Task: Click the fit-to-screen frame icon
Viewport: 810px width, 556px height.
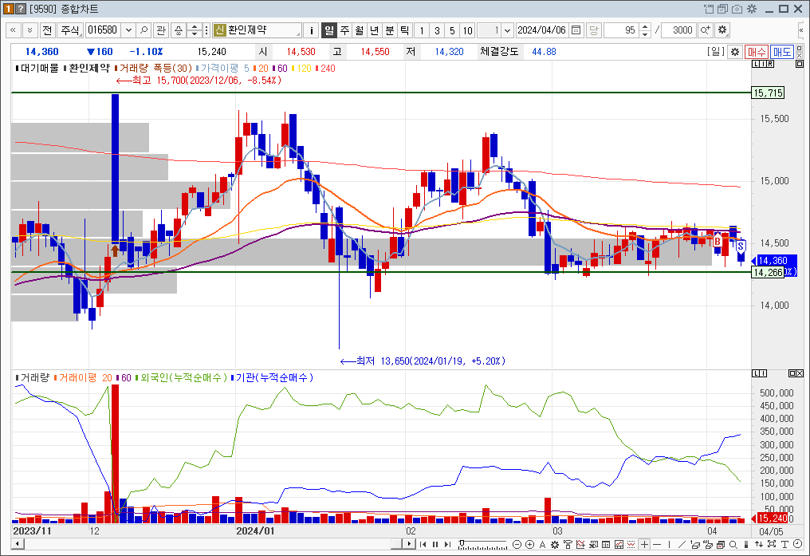Action: 772,545
